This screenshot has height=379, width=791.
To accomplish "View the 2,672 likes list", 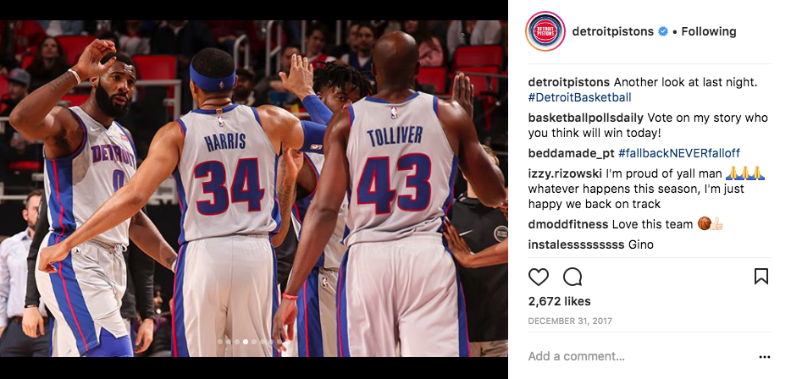I will pos(559,301).
